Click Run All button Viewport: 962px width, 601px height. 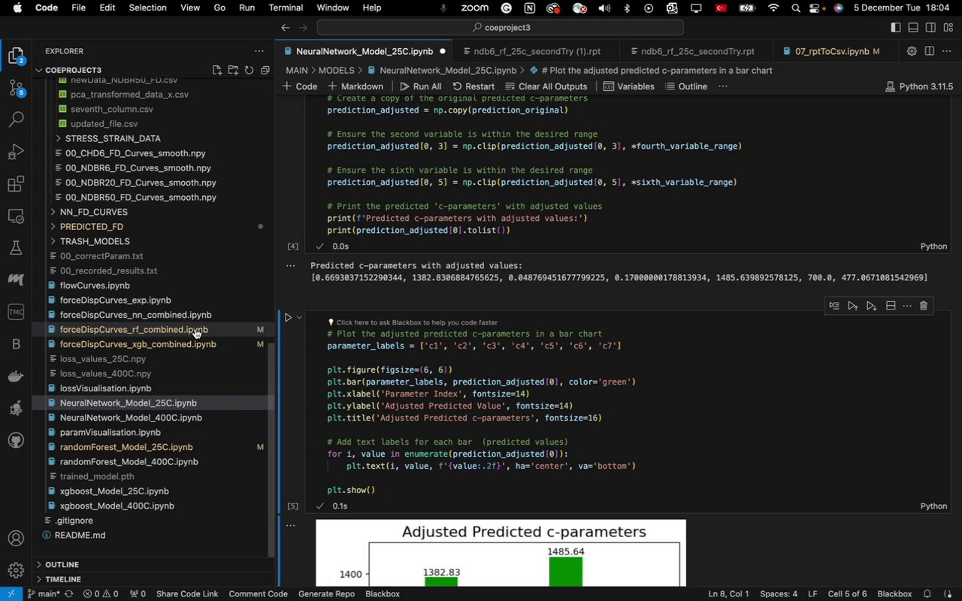pos(420,86)
